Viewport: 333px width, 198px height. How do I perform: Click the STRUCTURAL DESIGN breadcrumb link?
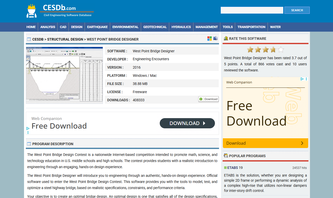[65, 39]
